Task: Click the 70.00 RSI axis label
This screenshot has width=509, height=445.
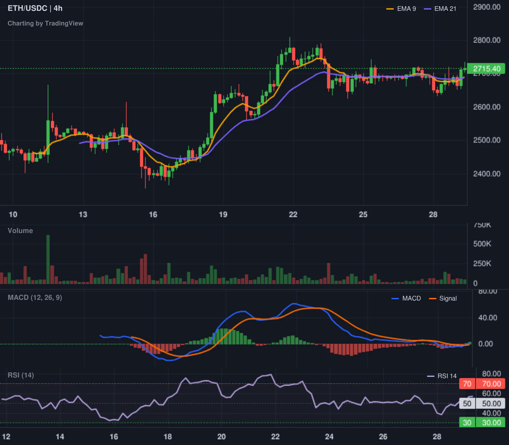Action: pos(491,384)
